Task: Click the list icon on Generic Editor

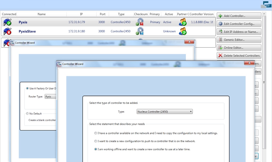Action: pos(220,40)
